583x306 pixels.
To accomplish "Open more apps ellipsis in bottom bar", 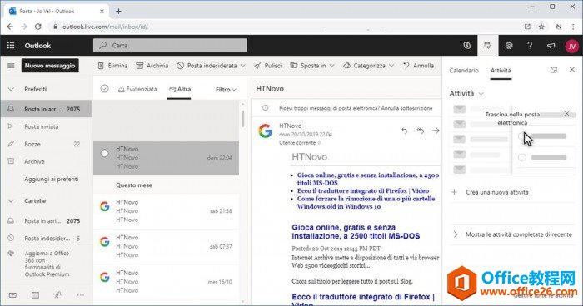I will point(81,295).
